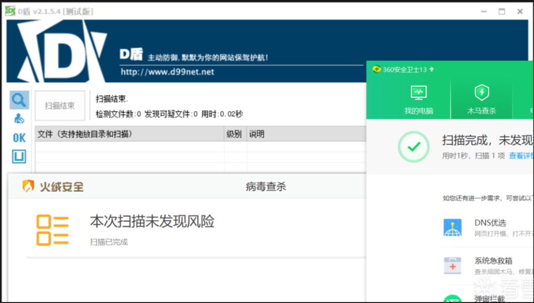Open the 系统急救箱 first-aid icon
Screen dimensions: 534x303
click(x=453, y=265)
